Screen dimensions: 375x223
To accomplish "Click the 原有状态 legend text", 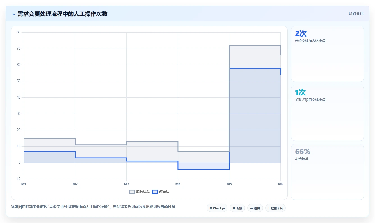I will tap(143, 192).
